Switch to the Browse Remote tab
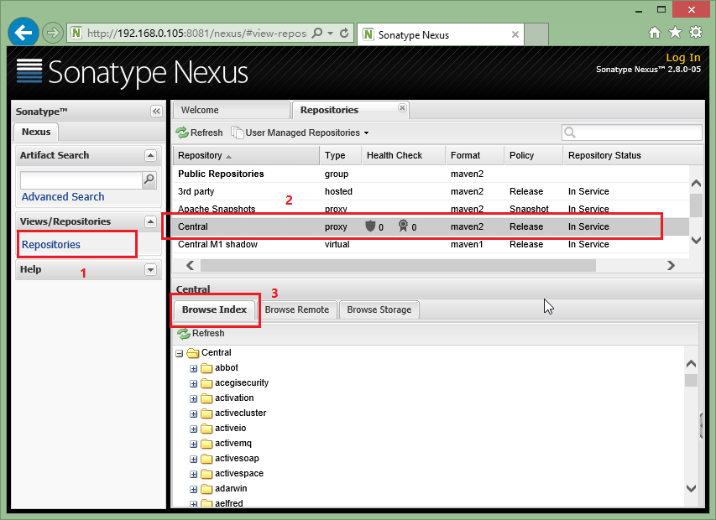Viewport: 716px width, 520px height. click(297, 309)
